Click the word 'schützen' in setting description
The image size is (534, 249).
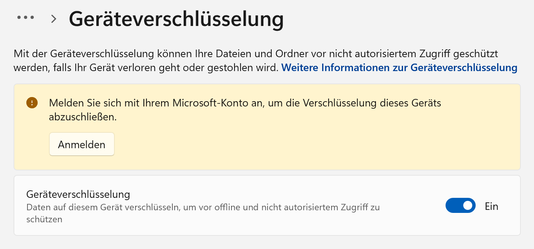point(44,219)
